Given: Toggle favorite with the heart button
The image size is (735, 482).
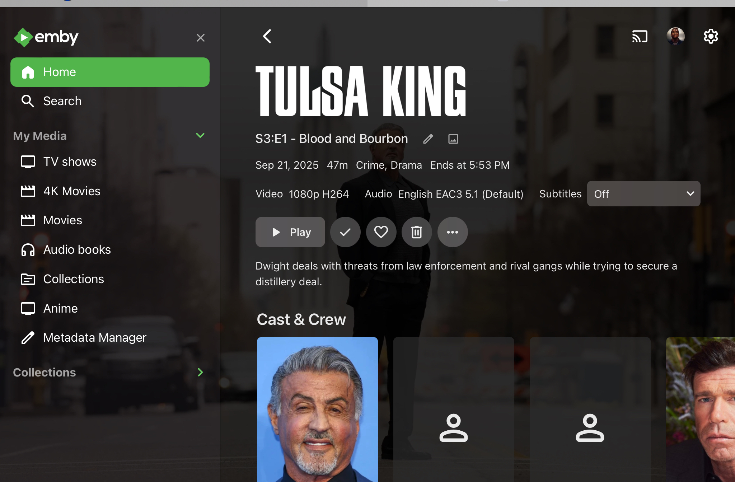Looking at the screenshot, I should pos(381,232).
